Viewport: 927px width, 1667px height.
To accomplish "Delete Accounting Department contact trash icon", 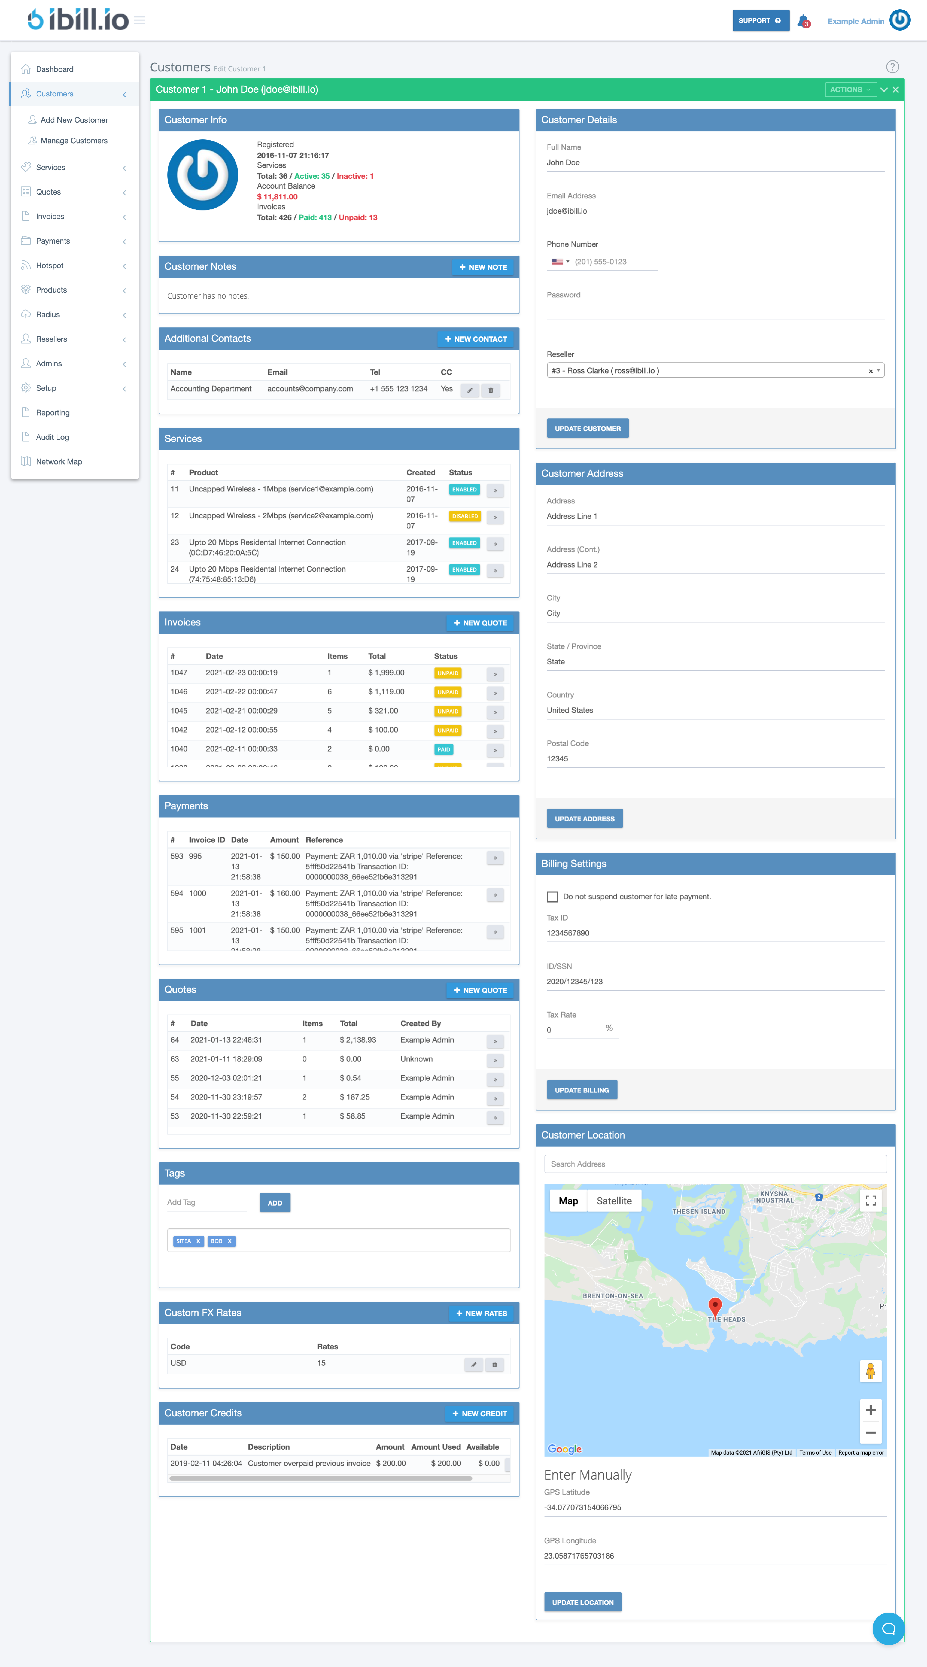I will [491, 390].
